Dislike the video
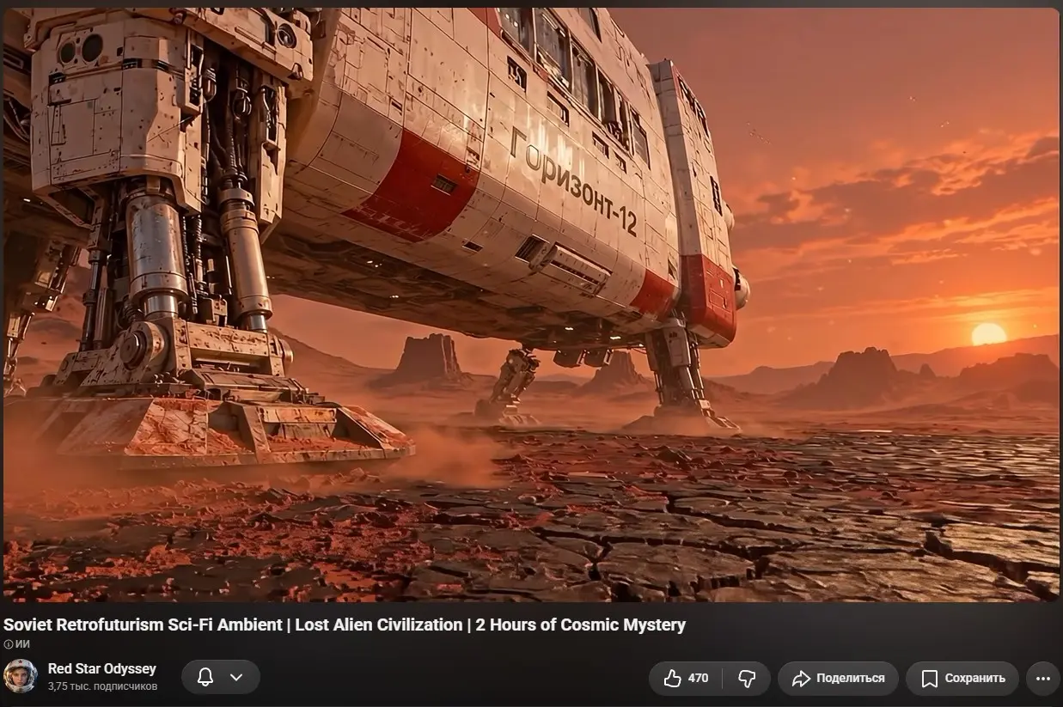1063x707 pixels. tap(746, 678)
